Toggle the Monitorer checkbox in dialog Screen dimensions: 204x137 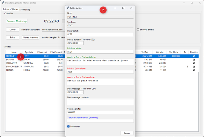click(69, 126)
